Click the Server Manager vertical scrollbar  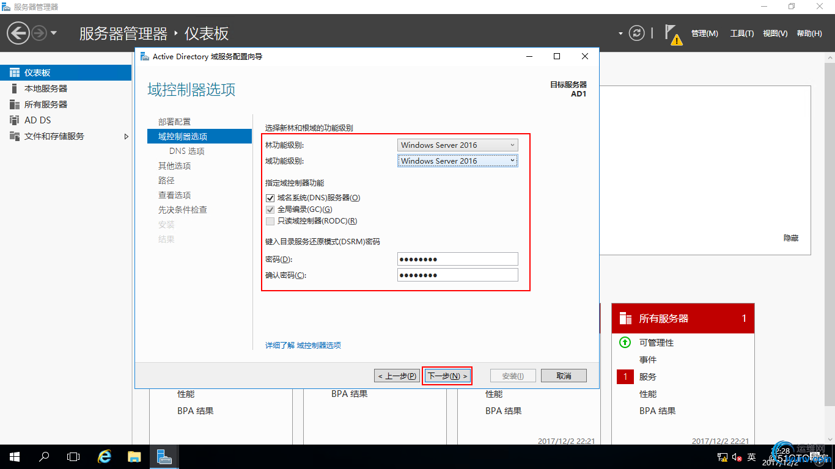point(830,234)
